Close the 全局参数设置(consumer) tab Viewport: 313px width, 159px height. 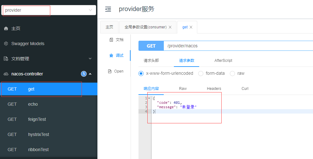[170, 27]
